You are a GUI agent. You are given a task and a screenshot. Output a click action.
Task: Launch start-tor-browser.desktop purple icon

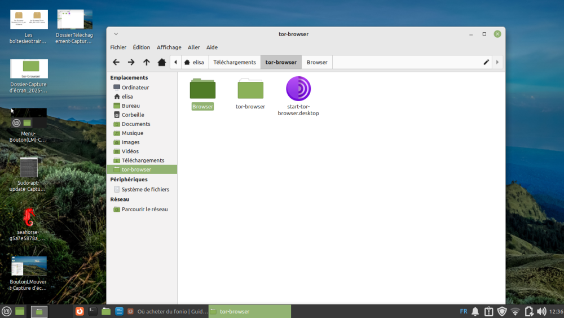[298, 89]
